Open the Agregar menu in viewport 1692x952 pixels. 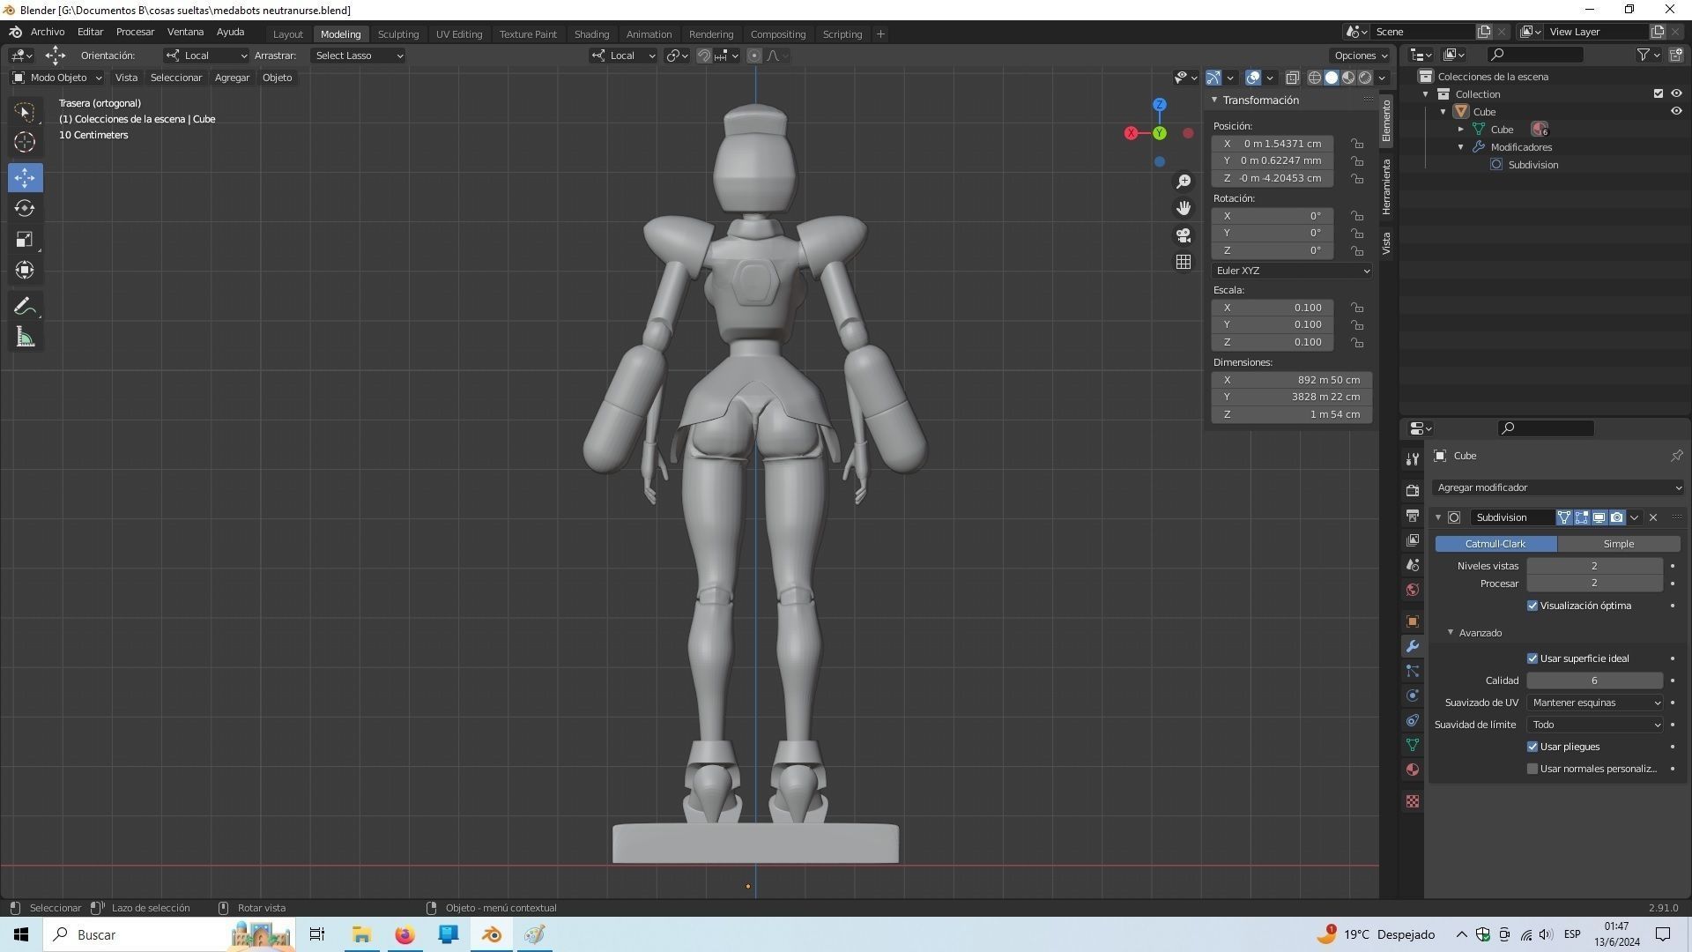point(232,78)
